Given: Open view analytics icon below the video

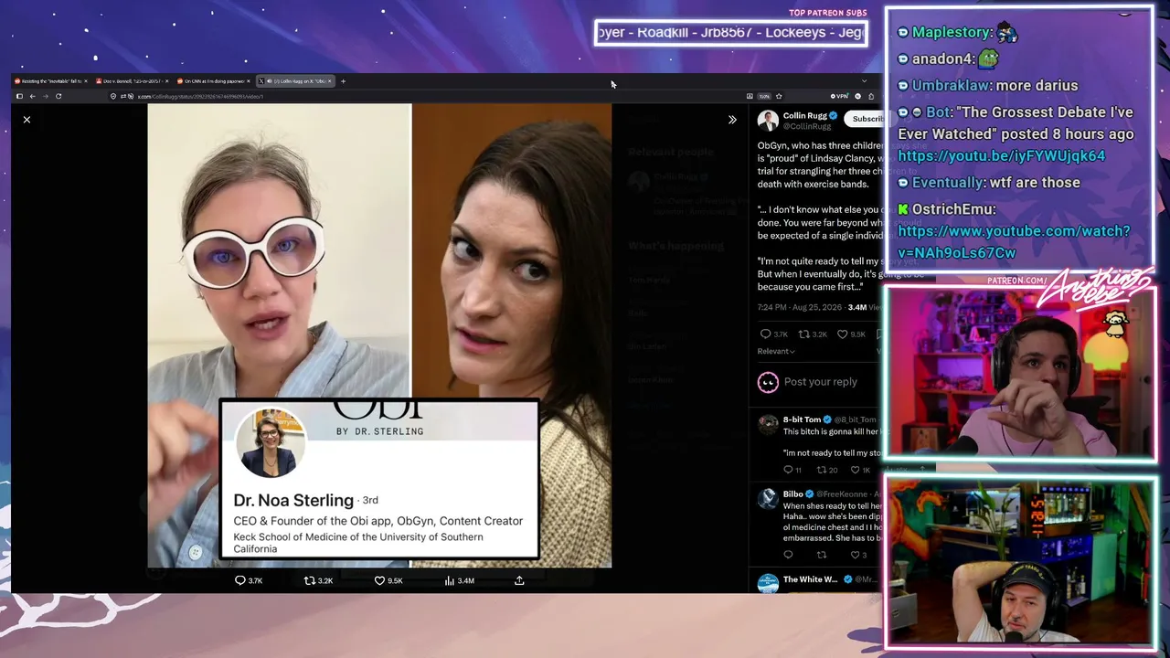Looking at the screenshot, I should coord(450,580).
